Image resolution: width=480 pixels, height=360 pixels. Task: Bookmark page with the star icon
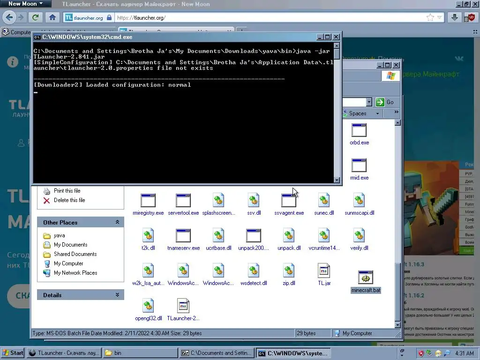click(430, 17)
